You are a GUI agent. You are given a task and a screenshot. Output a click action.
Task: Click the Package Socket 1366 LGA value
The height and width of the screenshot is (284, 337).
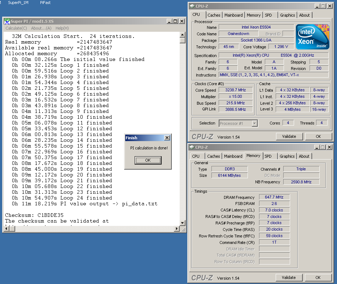pyautogui.click(x=256, y=40)
